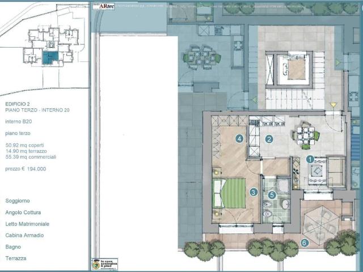Select the Angolo Cottura legend entry
Image resolution: width=363 pixels, height=272 pixels.
click(x=23, y=212)
